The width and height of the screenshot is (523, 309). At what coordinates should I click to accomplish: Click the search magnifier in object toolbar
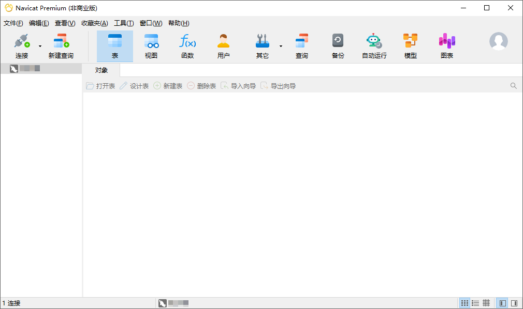pyautogui.click(x=514, y=86)
